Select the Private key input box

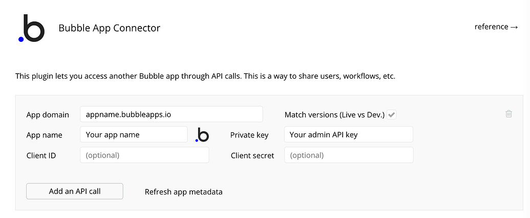point(348,135)
